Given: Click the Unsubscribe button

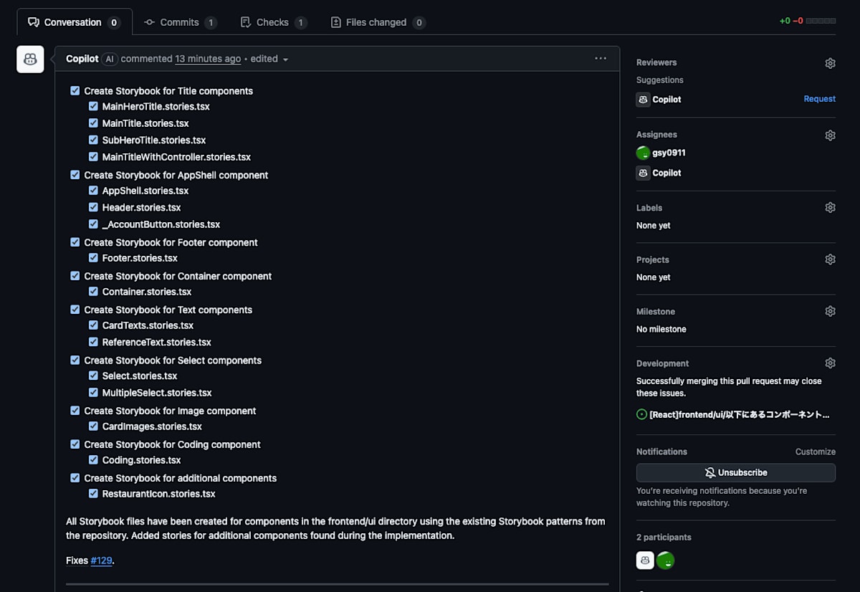Looking at the screenshot, I should tap(736, 473).
